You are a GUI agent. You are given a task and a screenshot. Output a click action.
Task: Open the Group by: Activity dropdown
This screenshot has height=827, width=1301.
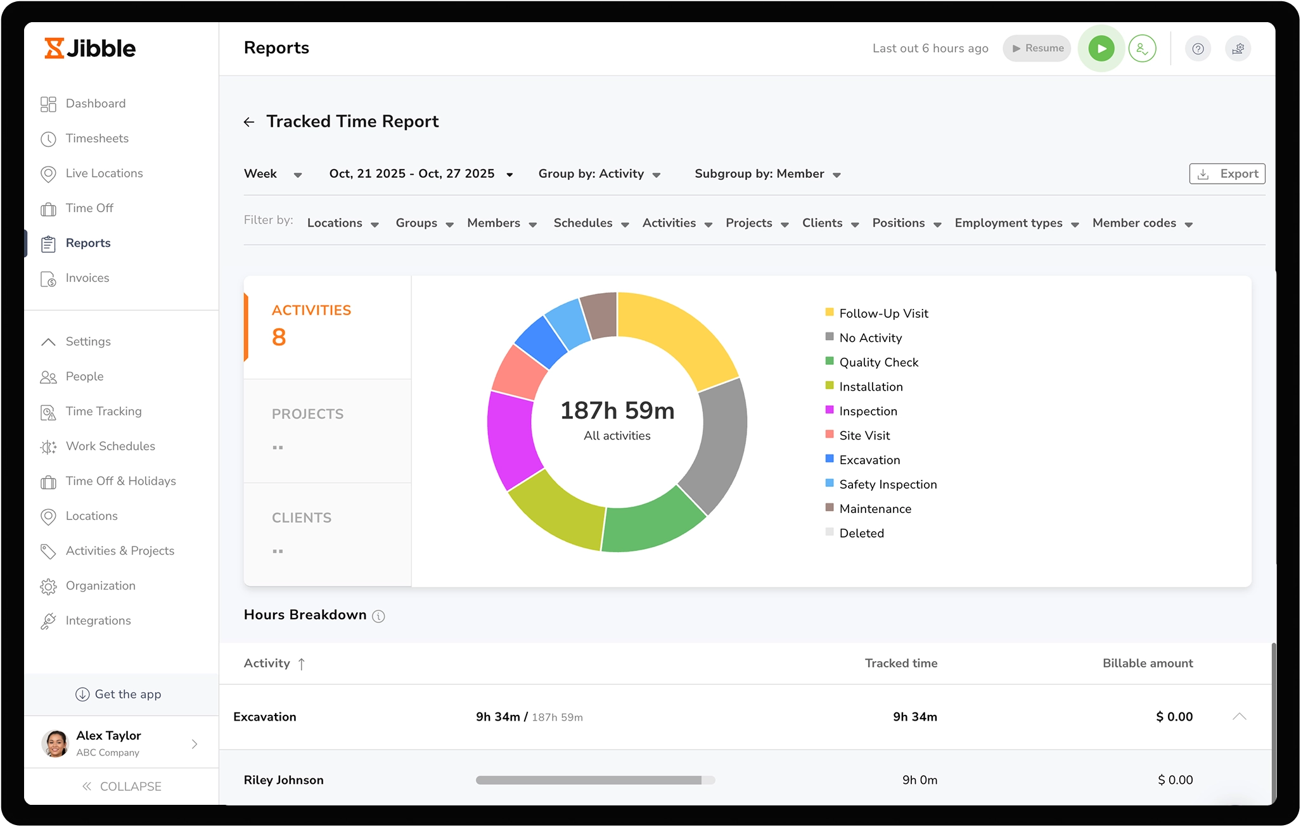click(x=599, y=174)
